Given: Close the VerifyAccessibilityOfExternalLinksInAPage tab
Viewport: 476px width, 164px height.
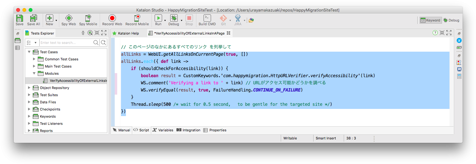Looking at the screenshot, I should 228,33.
